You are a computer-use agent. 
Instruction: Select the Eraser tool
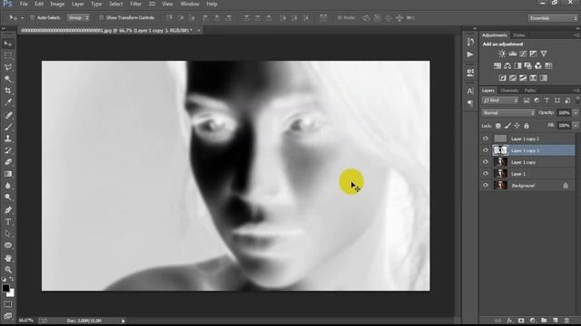pos(8,162)
